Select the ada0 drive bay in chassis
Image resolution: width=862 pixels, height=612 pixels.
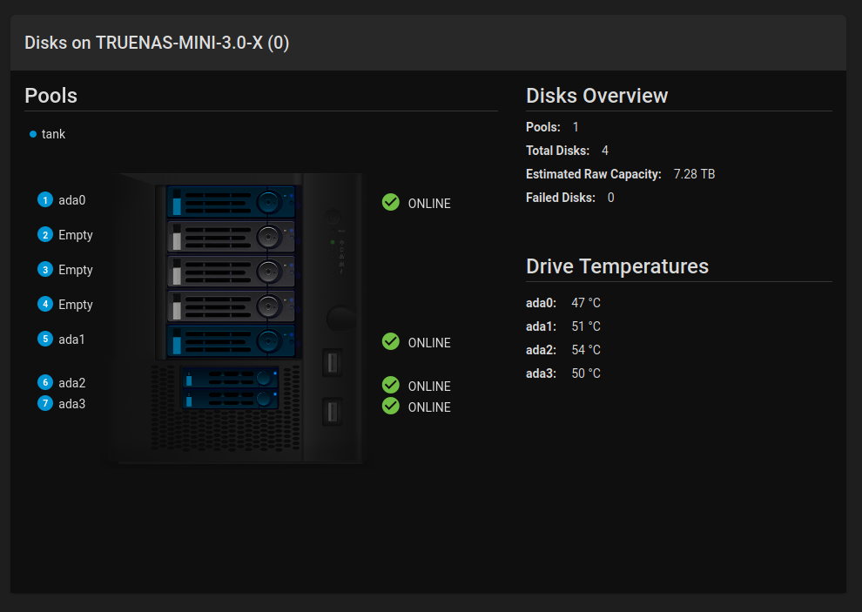[x=231, y=202]
